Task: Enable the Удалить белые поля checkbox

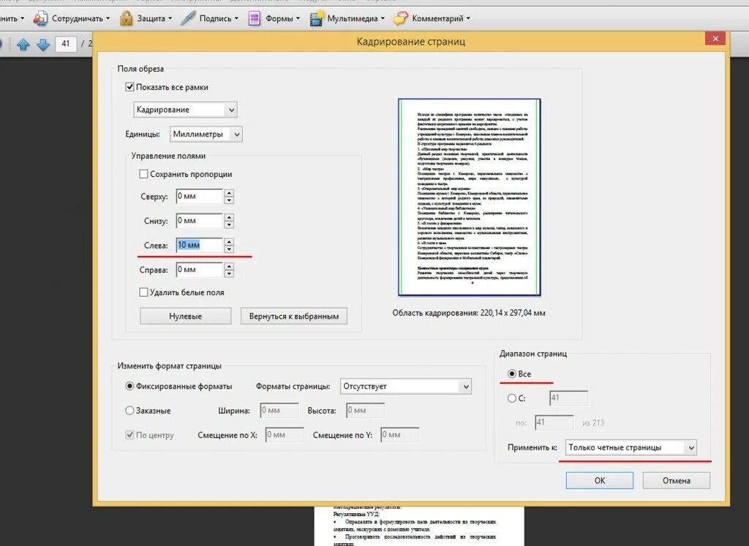Action: (143, 292)
